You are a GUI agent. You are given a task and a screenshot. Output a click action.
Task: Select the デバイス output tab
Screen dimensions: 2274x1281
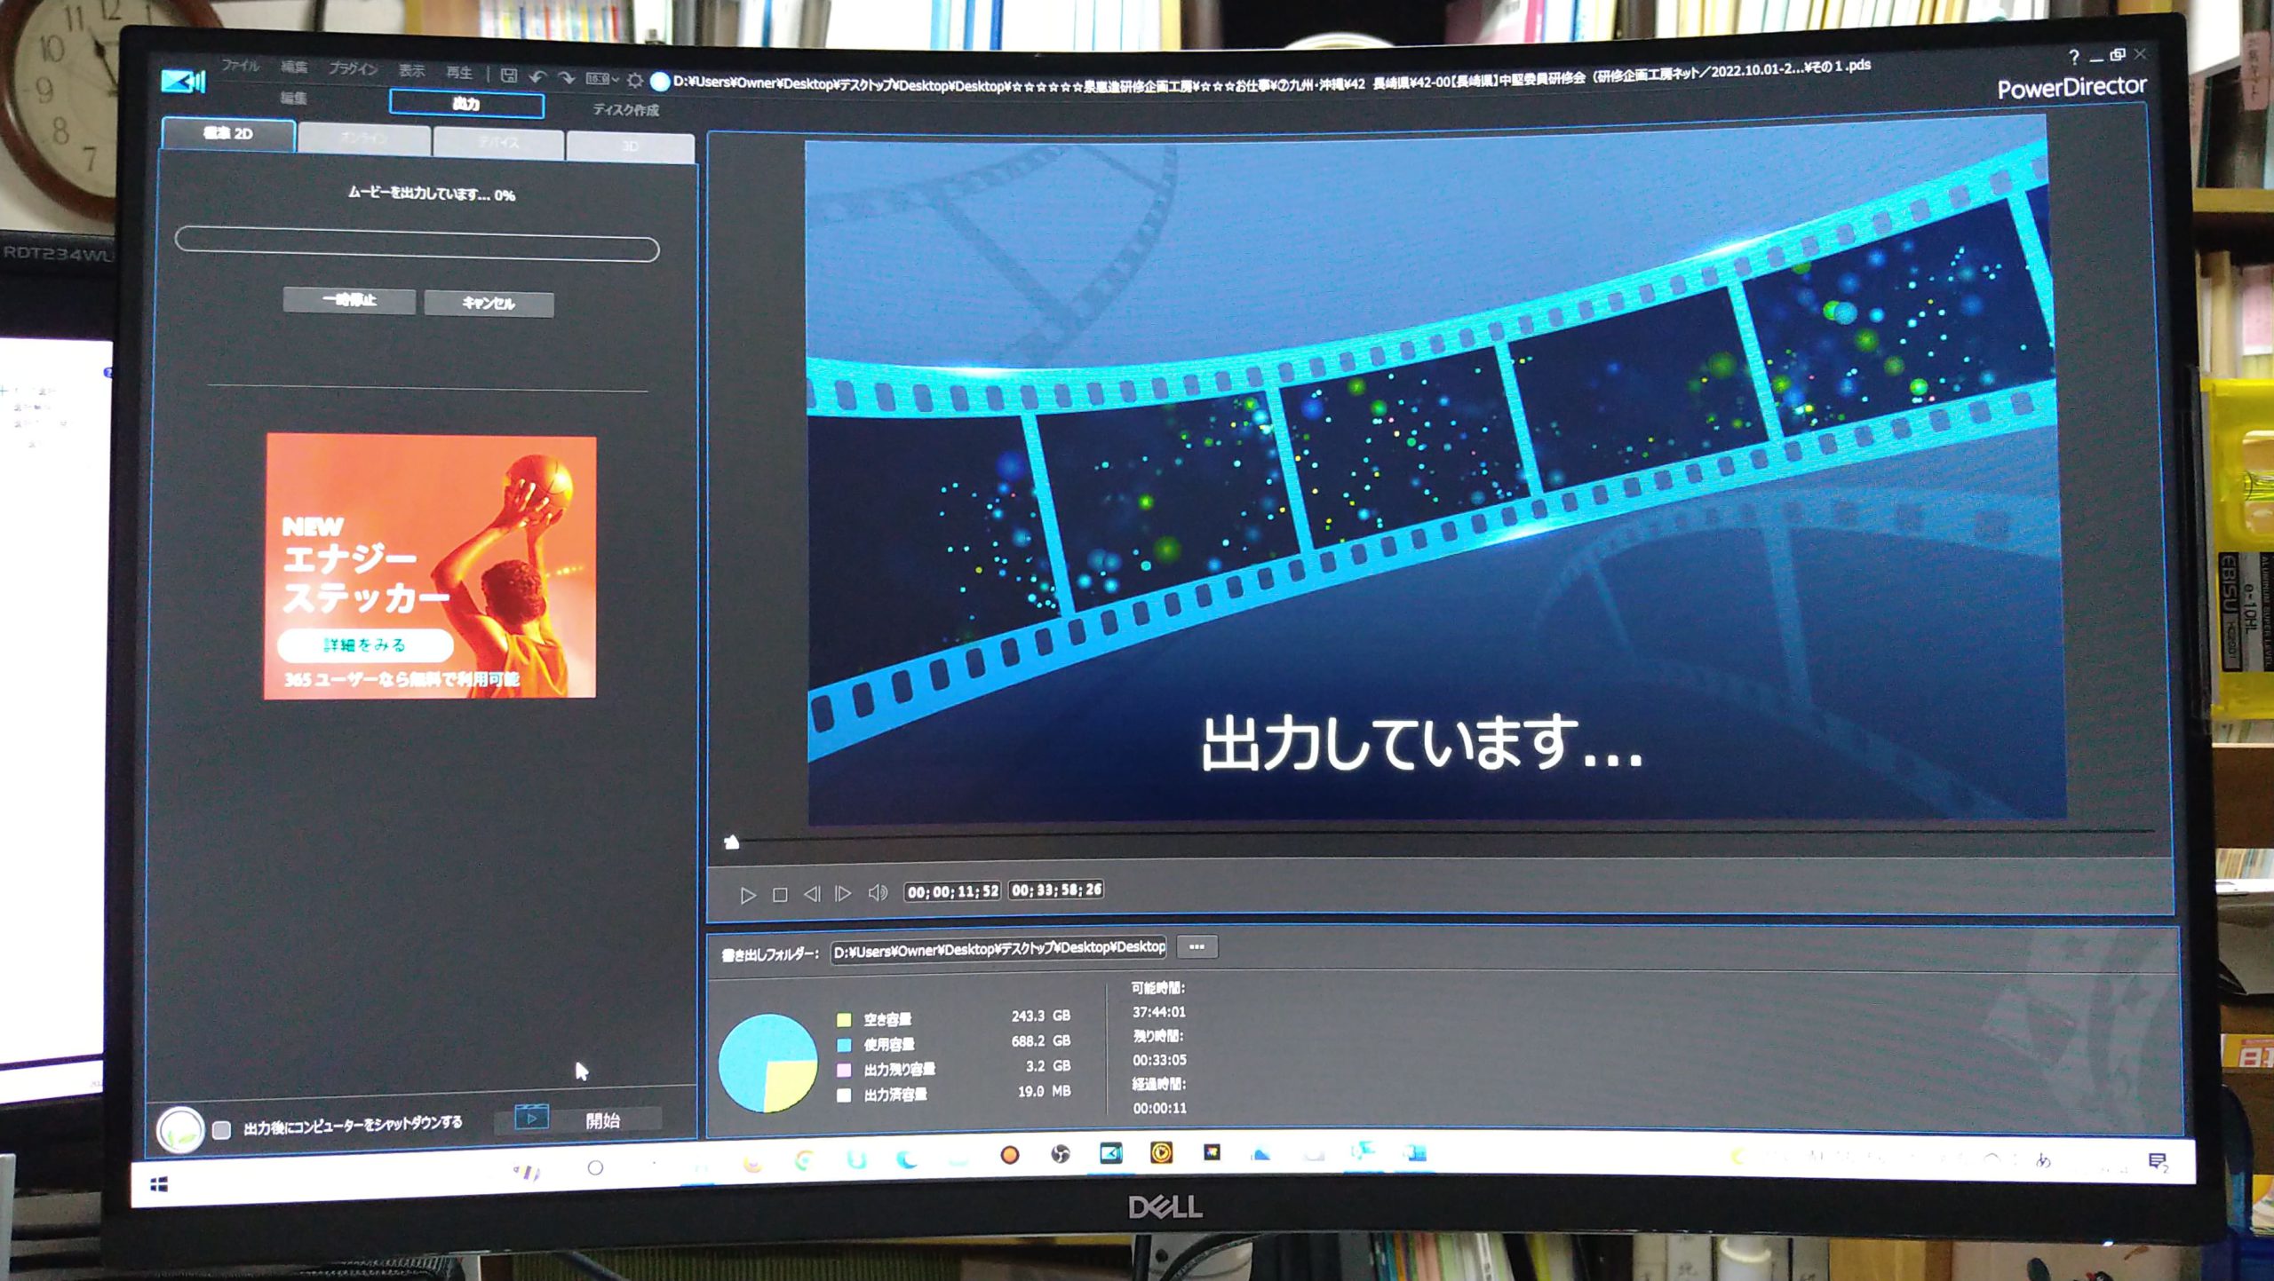pyautogui.click(x=498, y=142)
